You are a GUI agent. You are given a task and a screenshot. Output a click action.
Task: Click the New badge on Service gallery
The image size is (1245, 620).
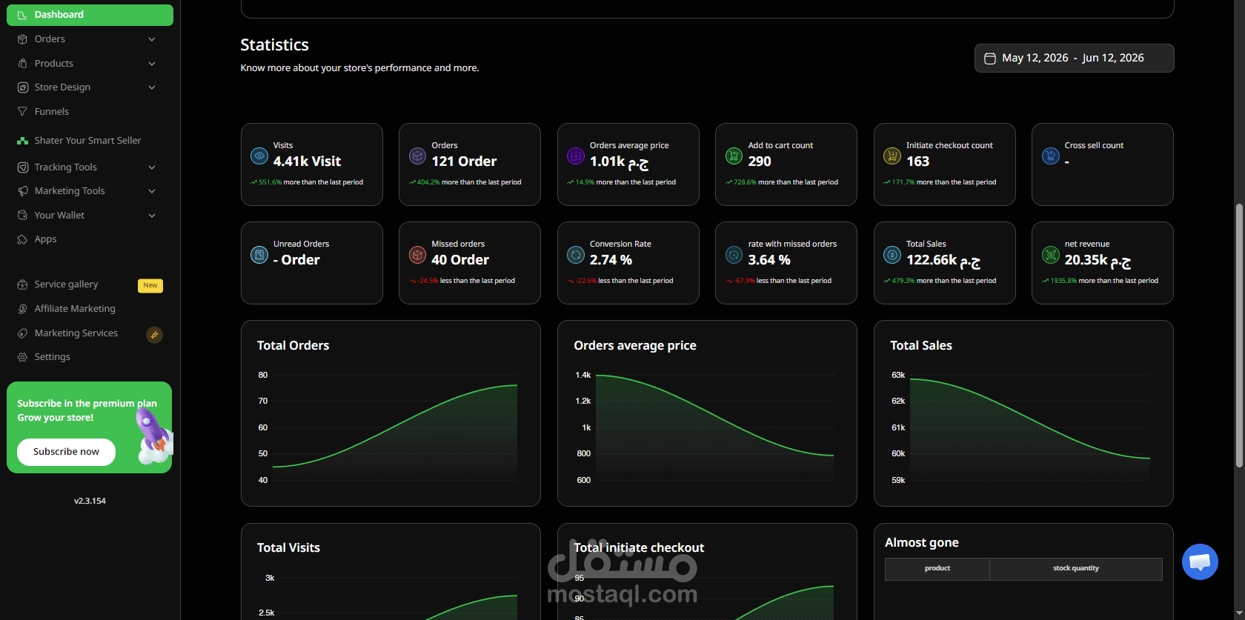click(150, 285)
